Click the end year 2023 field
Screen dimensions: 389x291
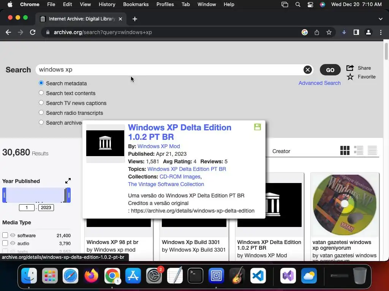pyautogui.click(x=46, y=208)
